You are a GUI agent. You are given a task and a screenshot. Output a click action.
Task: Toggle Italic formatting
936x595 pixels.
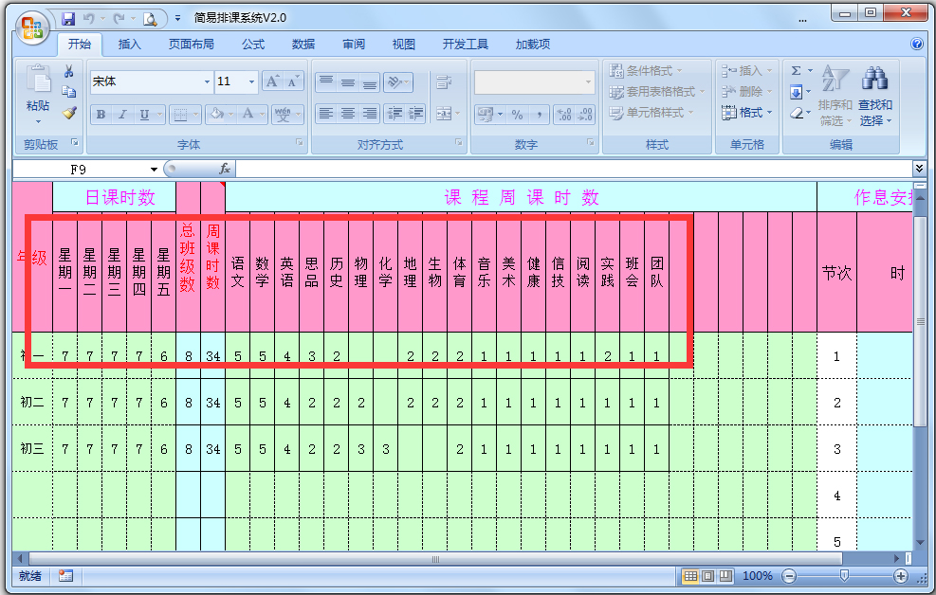pyautogui.click(x=122, y=115)
